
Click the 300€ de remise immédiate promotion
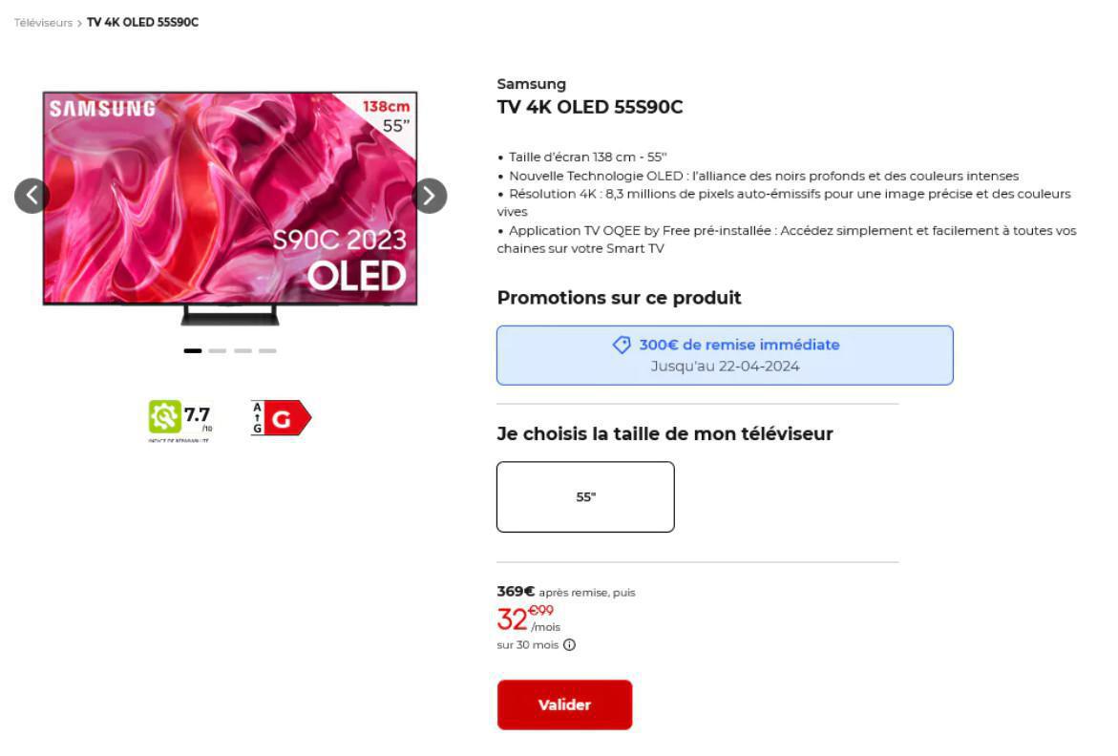(724, 354)
